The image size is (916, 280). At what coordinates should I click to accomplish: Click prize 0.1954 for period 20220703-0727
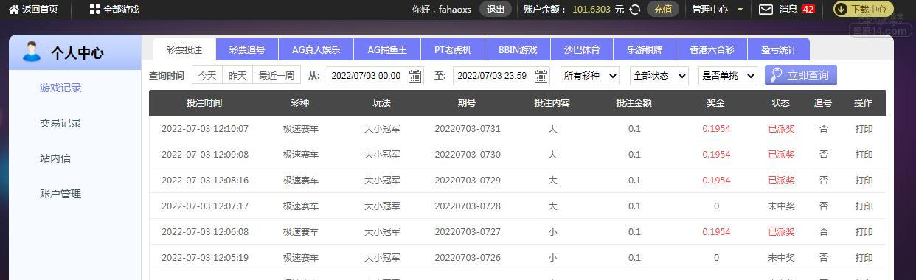pyautogui.click(x=716, y=232)
